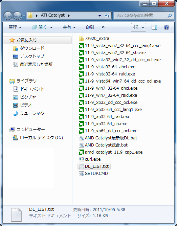Click the 印刷 toolbar button
This screenshot has height=226, width=177.
tap(90, 27)
